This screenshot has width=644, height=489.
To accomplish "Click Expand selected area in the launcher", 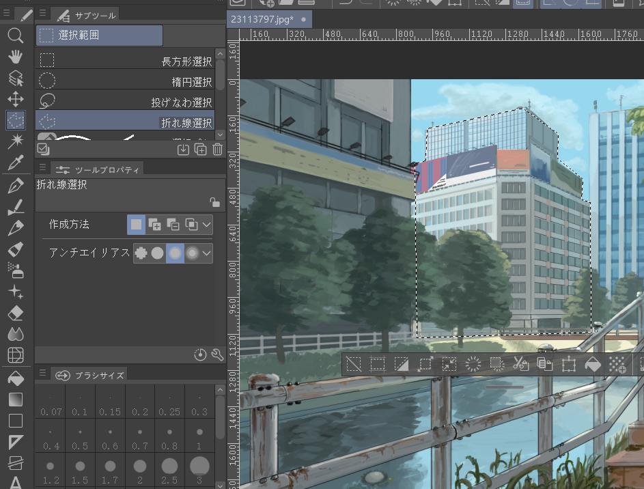I will (x=425, y=364).
